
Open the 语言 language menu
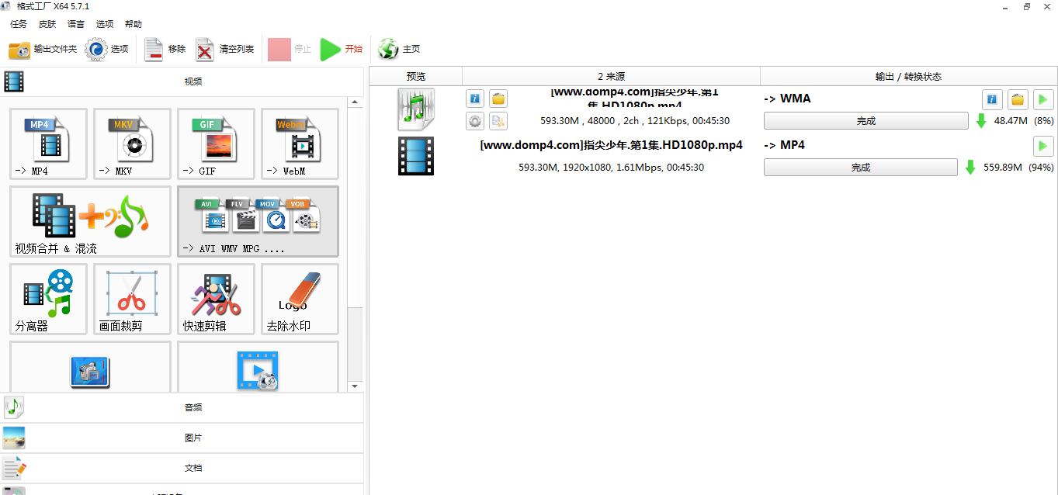pos(76,24)
